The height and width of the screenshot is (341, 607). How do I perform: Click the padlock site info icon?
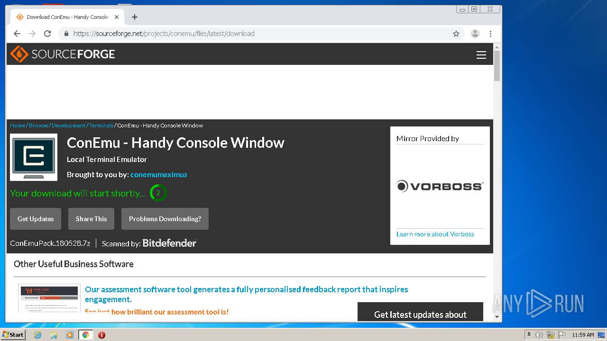tap(66, 34)
